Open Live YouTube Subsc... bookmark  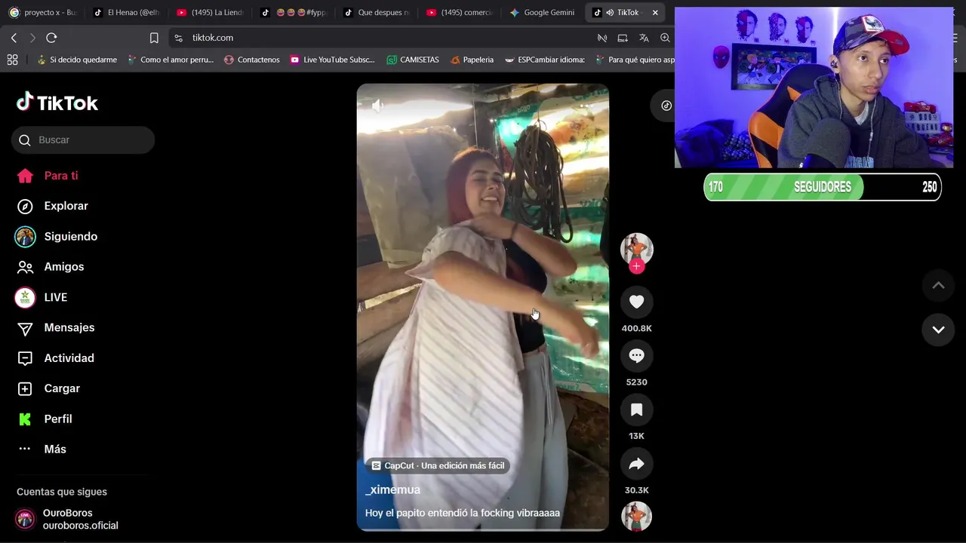pos(333,60)
